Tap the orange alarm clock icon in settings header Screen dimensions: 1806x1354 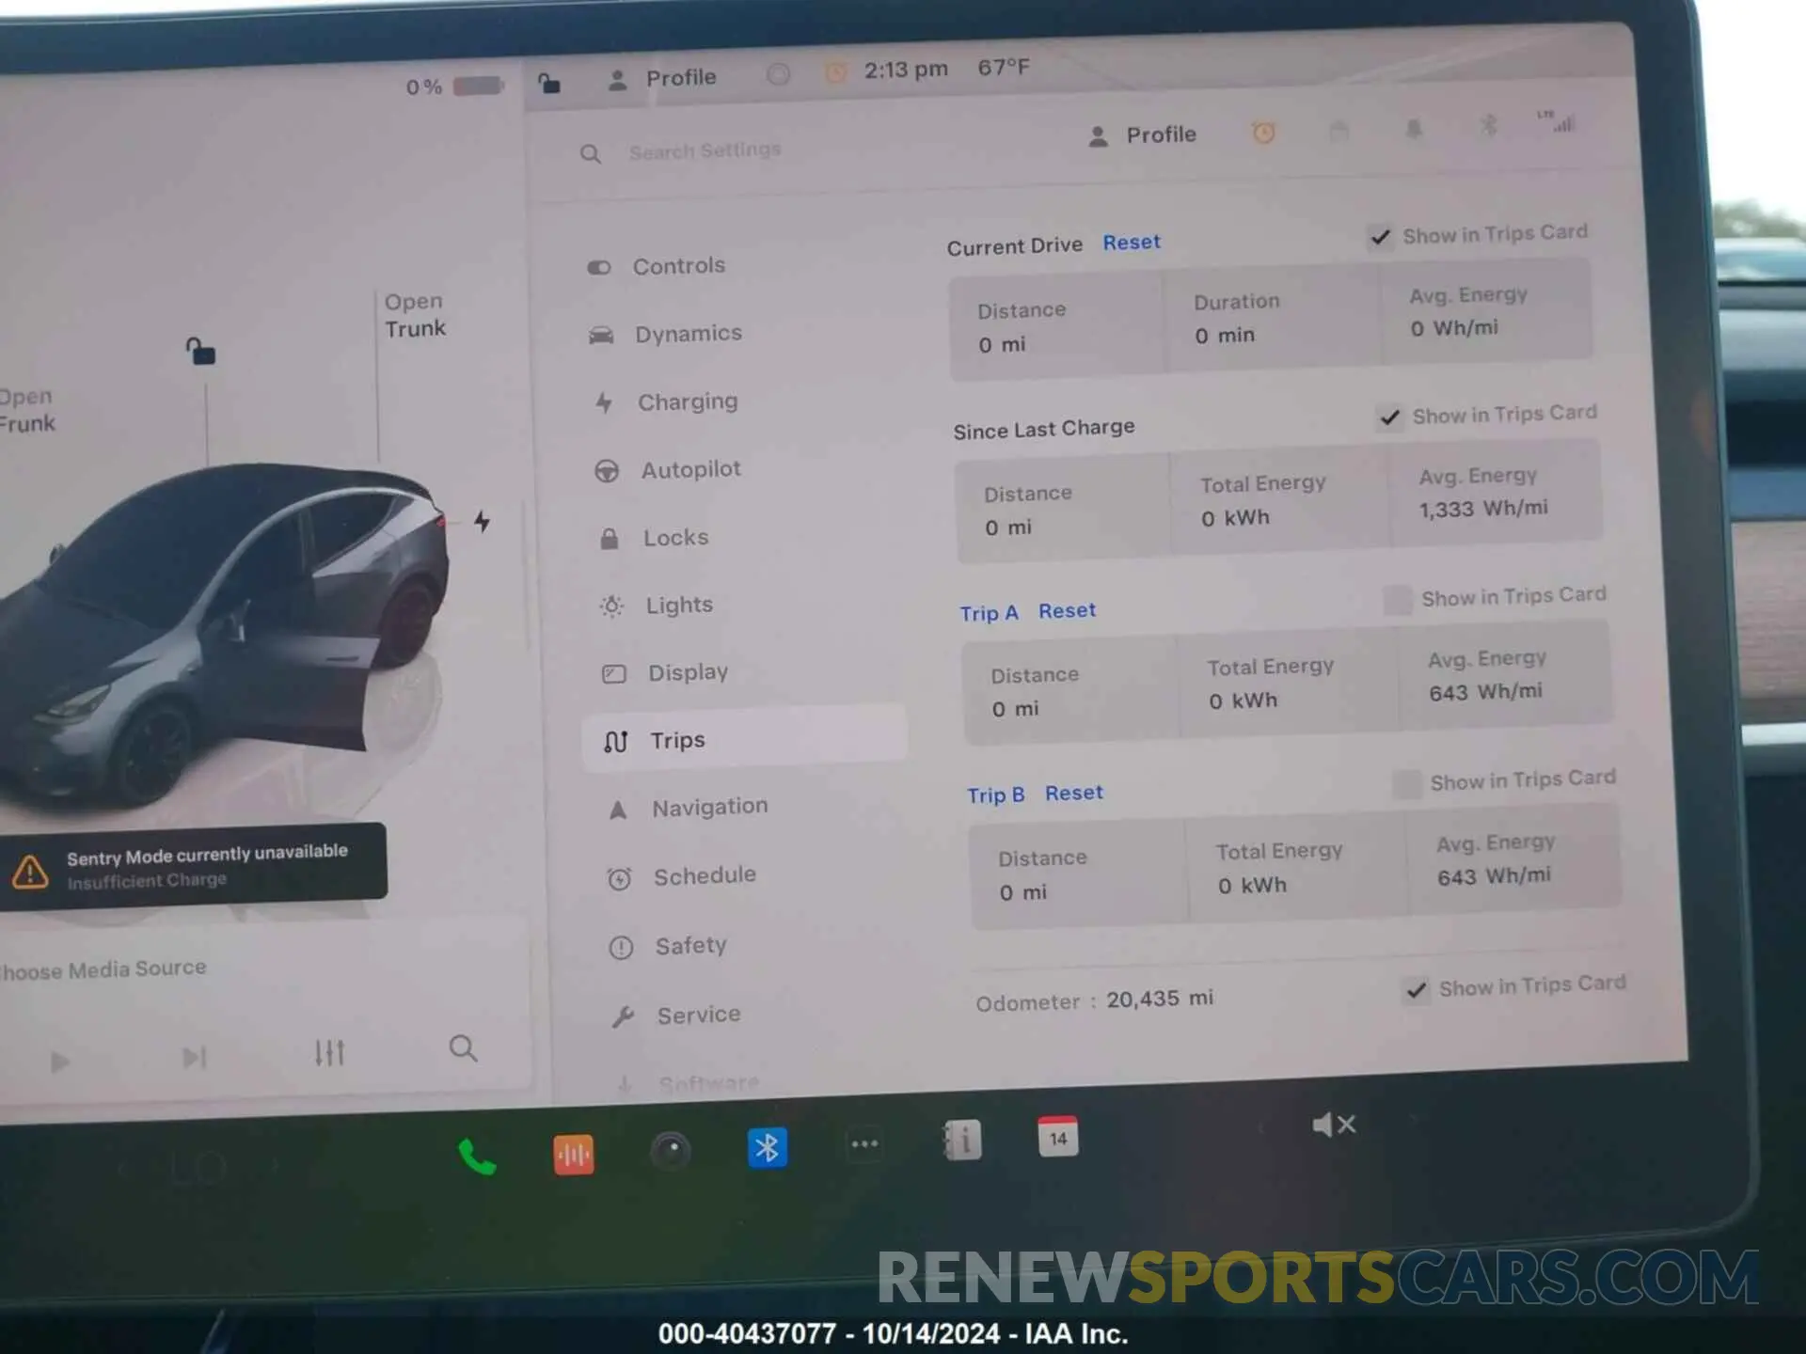pyautogui.click(x=1264, y=133)
